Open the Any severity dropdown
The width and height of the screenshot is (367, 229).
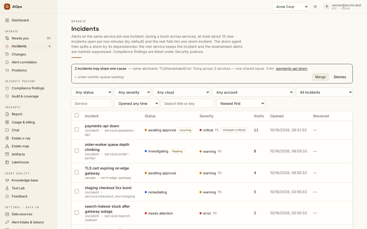[x=133, y=92]
